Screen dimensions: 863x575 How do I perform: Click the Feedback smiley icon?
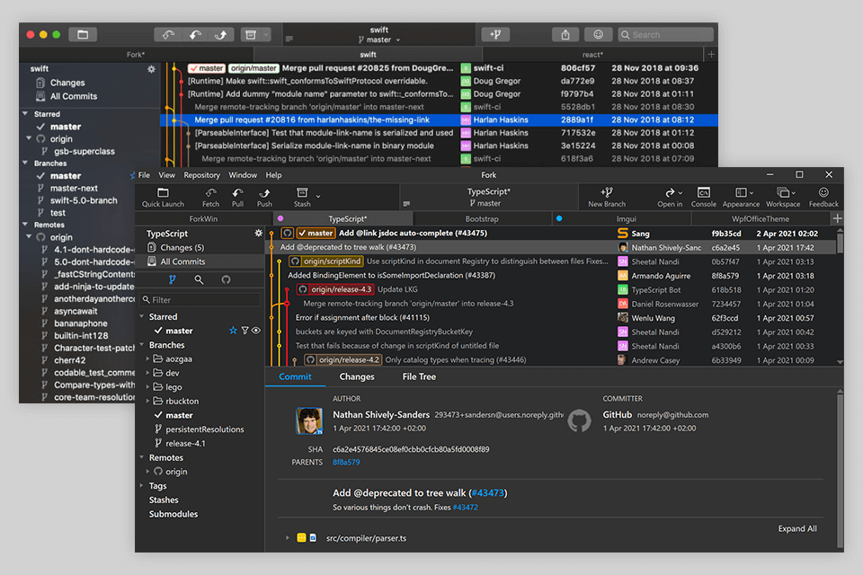tap(823, 192)
